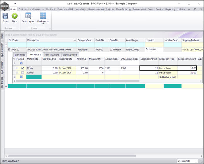Open the Utilities ribbon tab

tap(181, 9)
